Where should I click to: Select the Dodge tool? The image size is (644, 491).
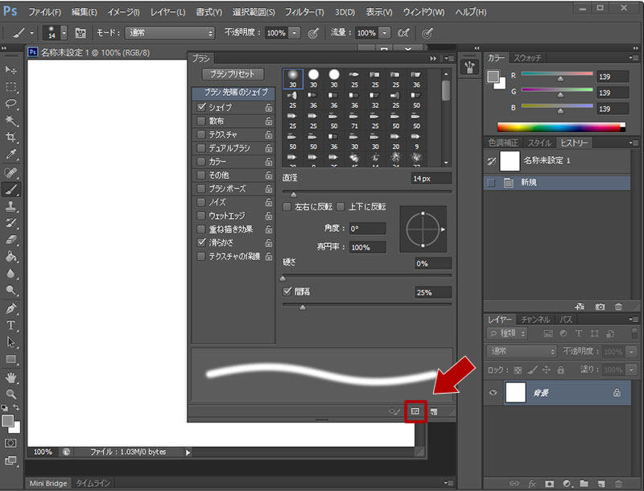tap(11, 291)
